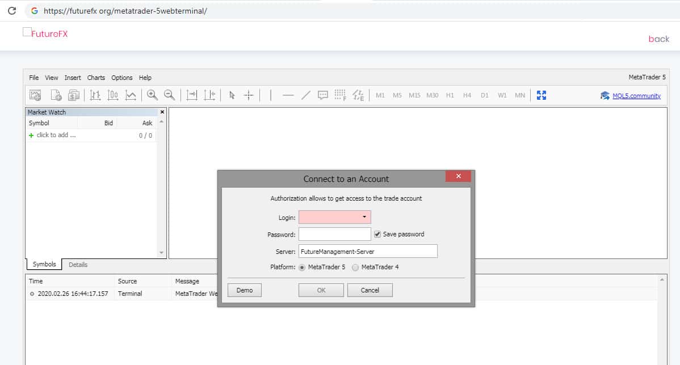Click the Demo button
Image resolution: width=680 pixels, height=365 pixels.
tap(245, 290)
